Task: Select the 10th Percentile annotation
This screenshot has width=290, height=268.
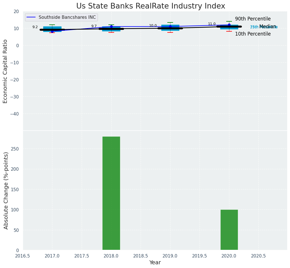Action: 253,34
